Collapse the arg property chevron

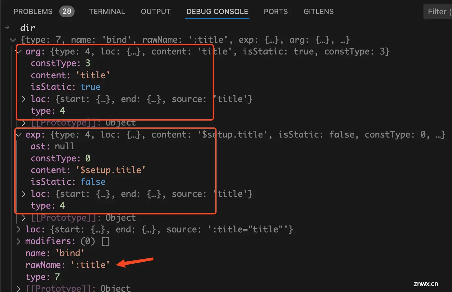click(x=19, y=52)
